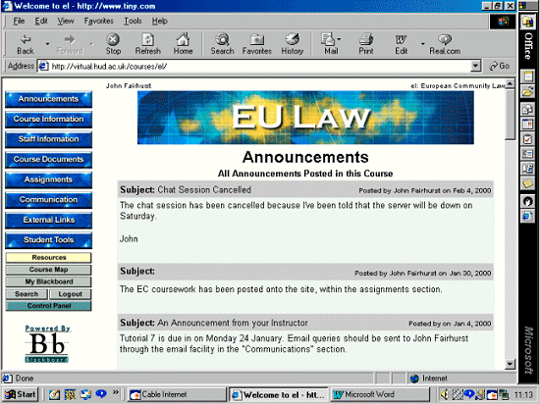Screen dimensions: 540x404
Task: Expand the Back button history arrow
Action: (47, 44)
